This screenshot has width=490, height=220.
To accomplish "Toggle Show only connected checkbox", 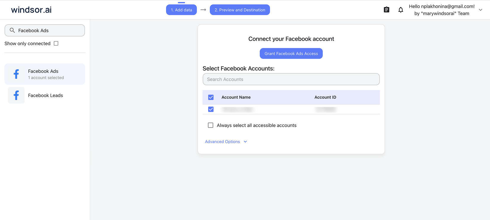I will point(56,43).
